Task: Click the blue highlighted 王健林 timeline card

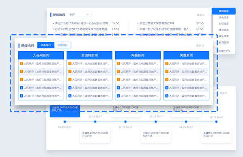Action: pyautogui.click(x=65, y=111)
